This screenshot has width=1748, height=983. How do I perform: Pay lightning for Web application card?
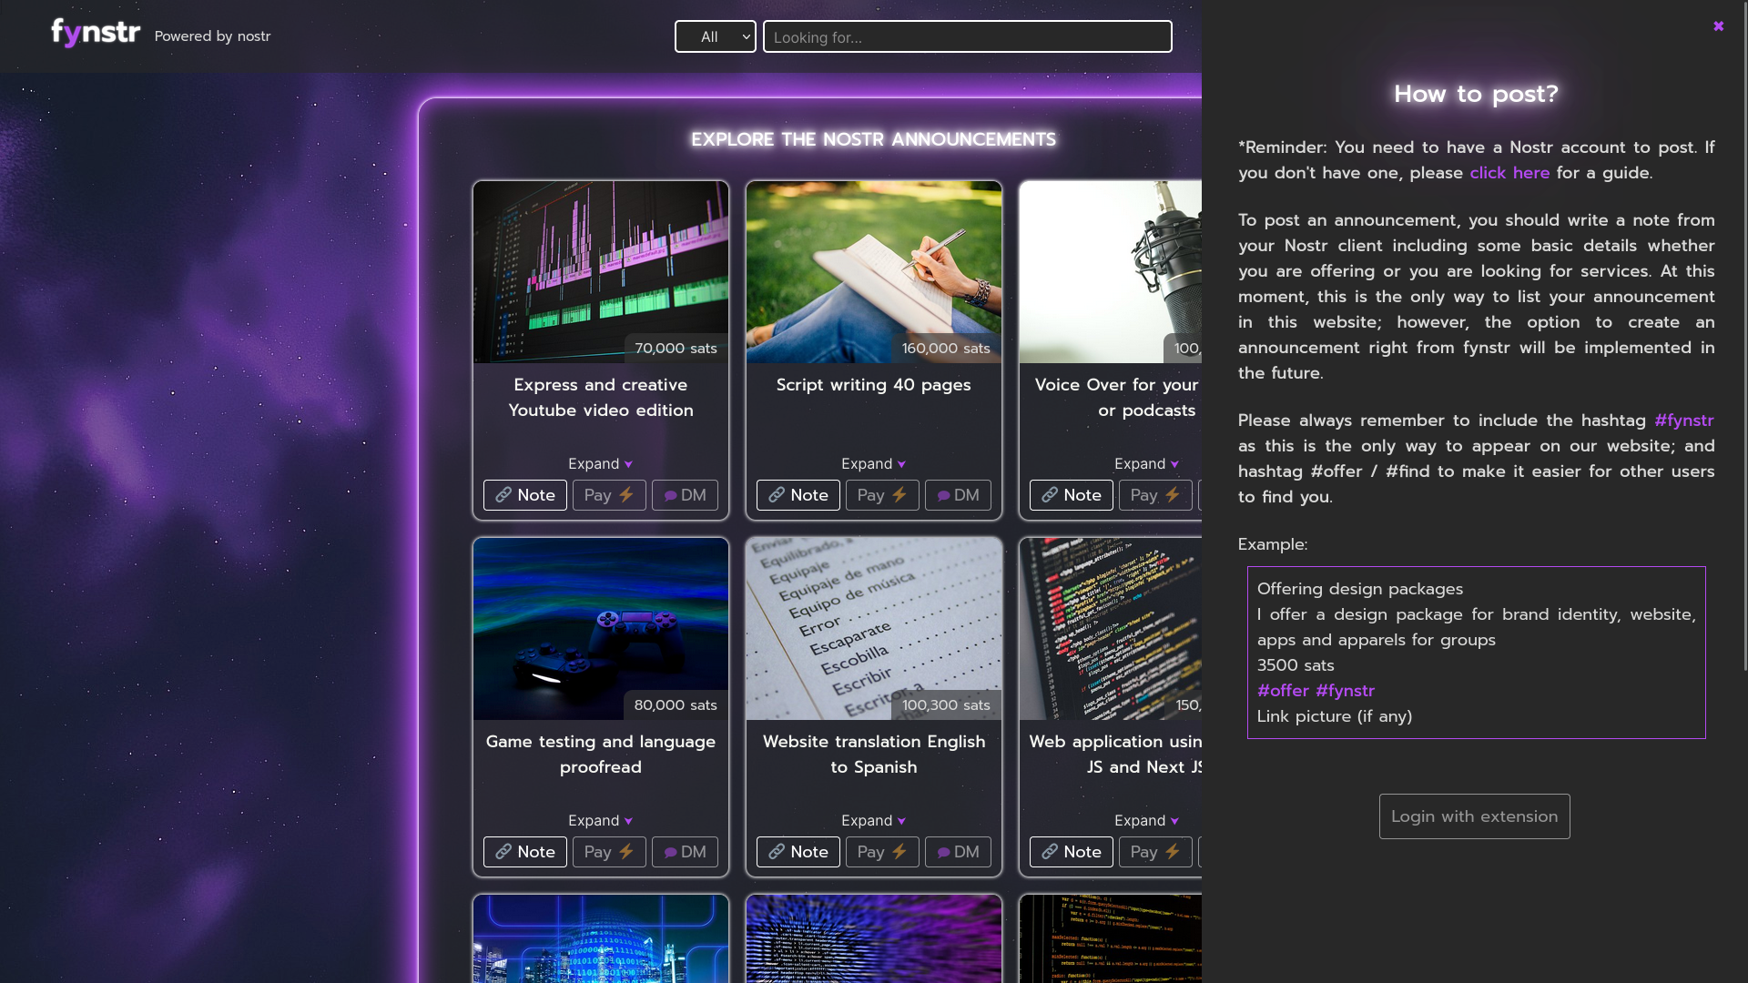[x=1154, y=852]
